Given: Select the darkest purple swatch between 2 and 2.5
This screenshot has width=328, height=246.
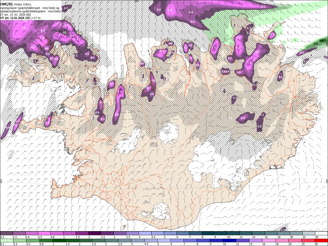Looking at the screenshot, I should (x=95, y=233).
